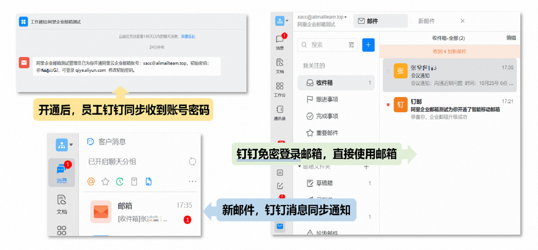Viewport: 538px width, 250px height.
Task: Refresh chat groups in 客户消息 panel
Action: (193, 162)
